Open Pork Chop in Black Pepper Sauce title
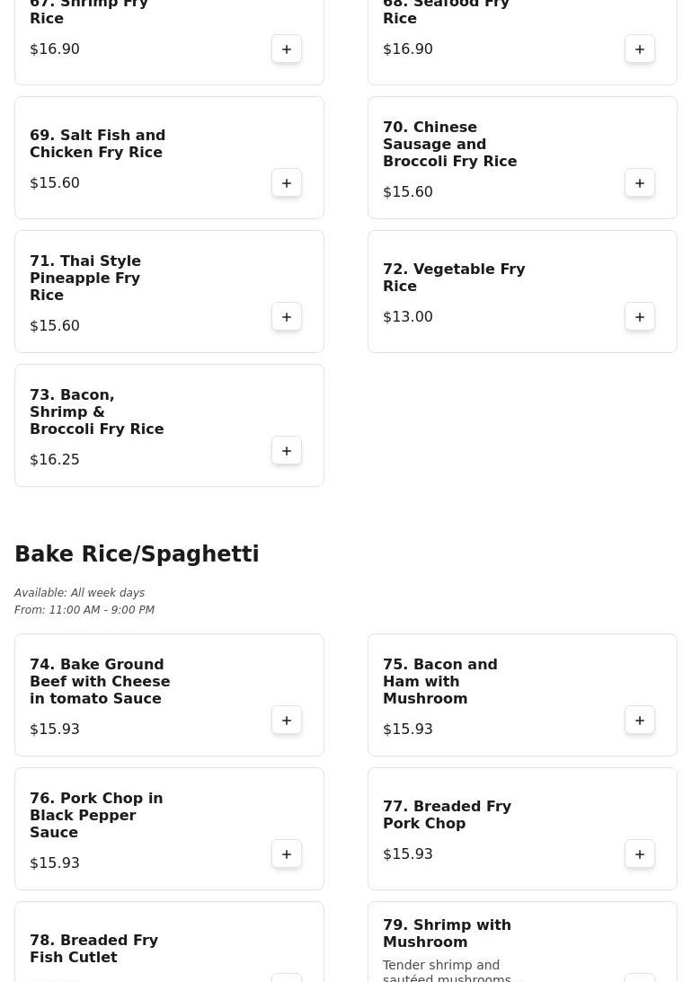 (96, 815)
